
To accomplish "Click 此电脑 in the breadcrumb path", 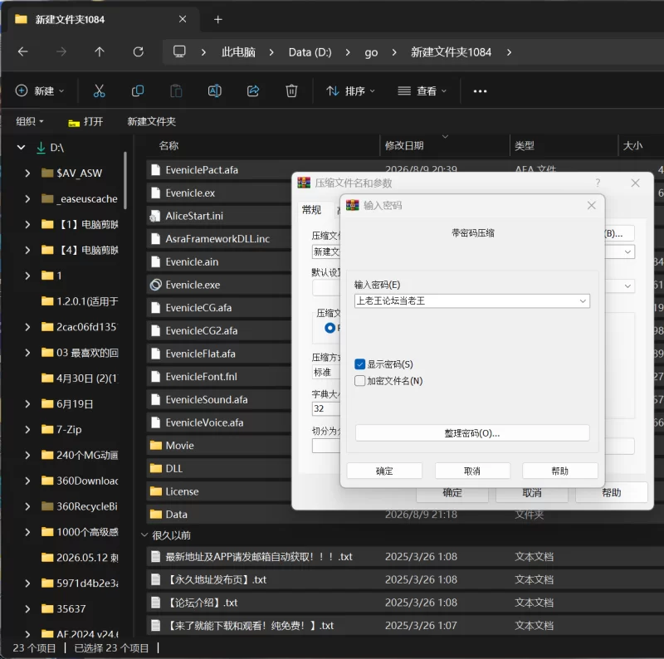I will tap(238, 52).
